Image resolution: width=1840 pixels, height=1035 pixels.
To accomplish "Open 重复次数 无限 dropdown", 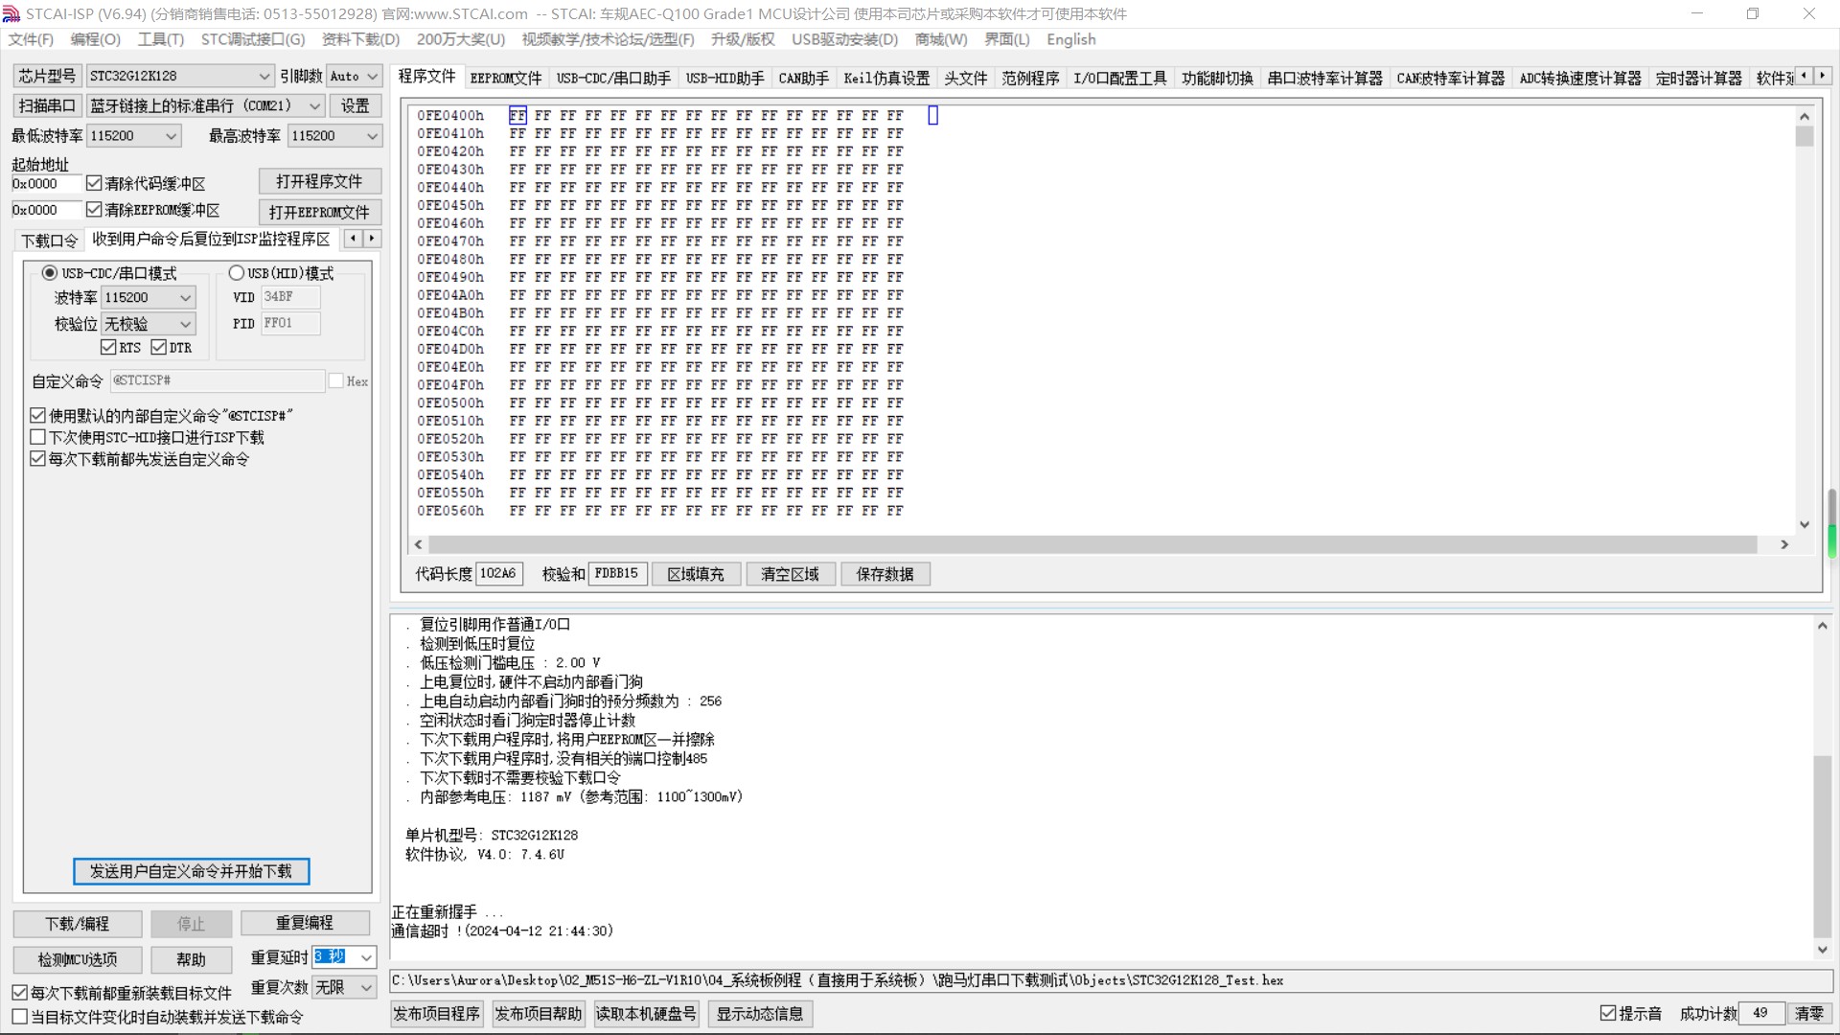I will point(344,987).
